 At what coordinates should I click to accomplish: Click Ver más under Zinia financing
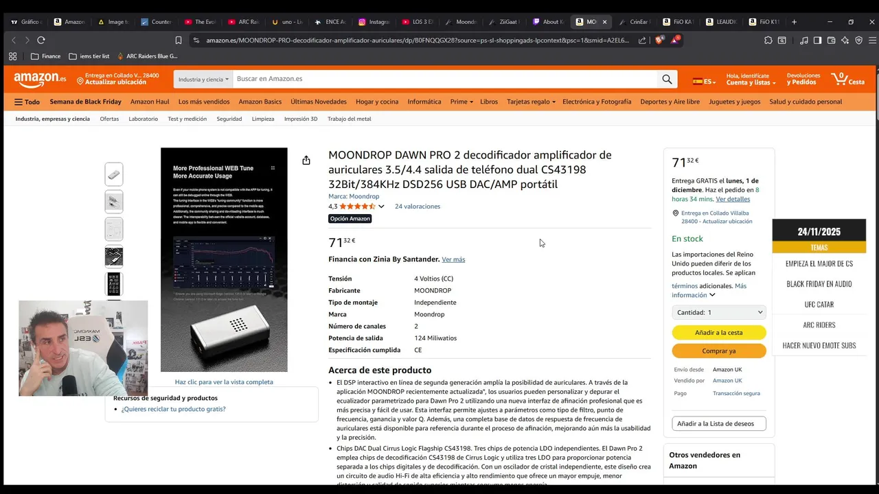[x=453, y=259]
